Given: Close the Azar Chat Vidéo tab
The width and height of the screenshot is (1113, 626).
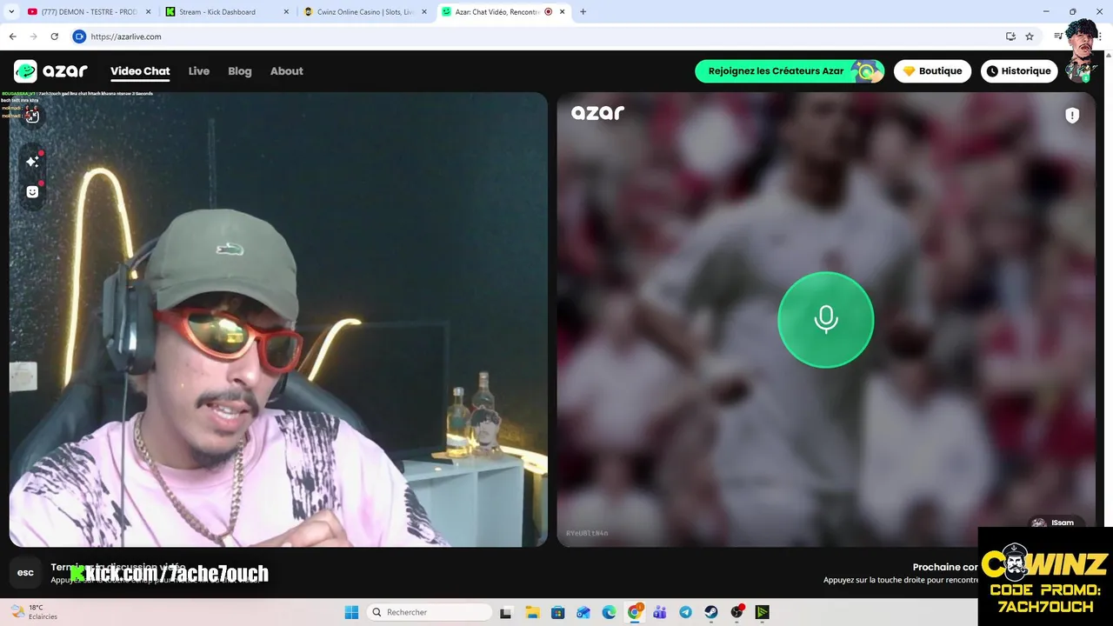Looking at the screenshot, I should (562, 12).
